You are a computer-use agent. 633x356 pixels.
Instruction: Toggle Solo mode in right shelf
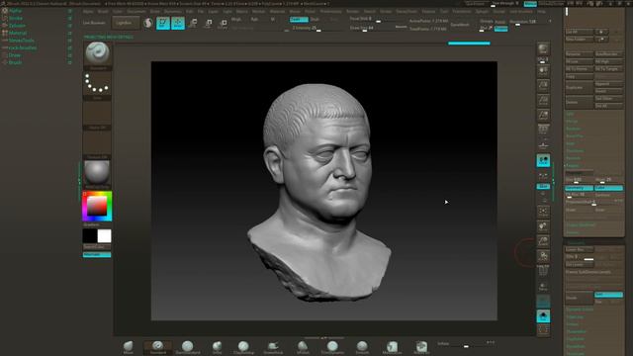coord(543,316)
